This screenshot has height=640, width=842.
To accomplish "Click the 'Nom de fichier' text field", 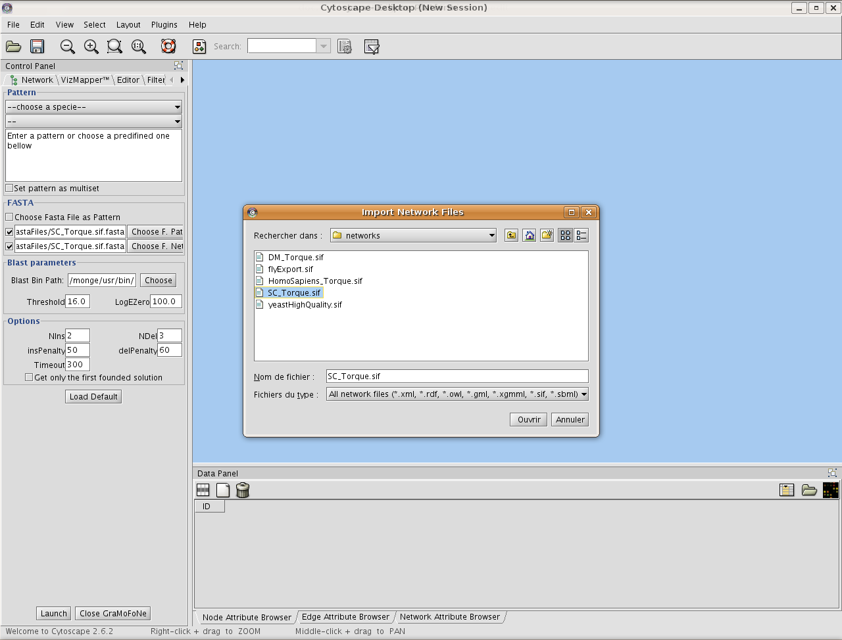I will tap(457, 377).
